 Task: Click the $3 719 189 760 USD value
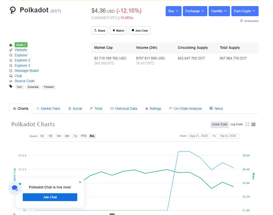(110, 58)
